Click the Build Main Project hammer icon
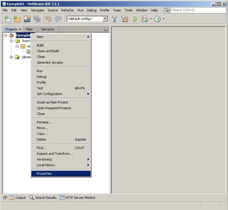The width and height of the screenshot is (228, 210). [x=114, y=19]
